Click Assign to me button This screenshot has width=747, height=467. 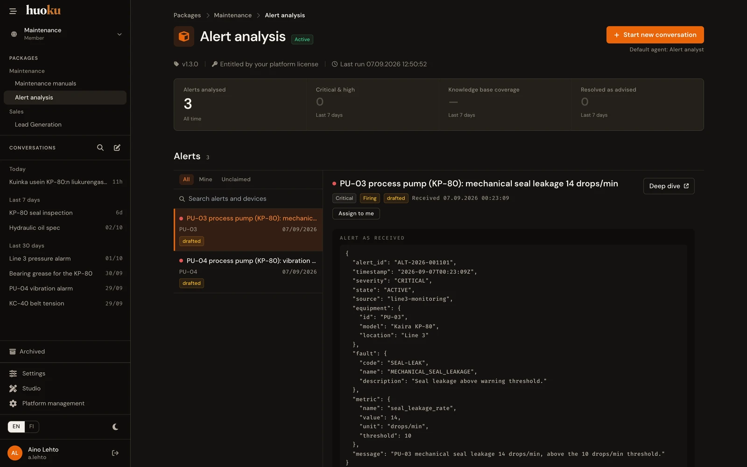click(356, 213)
